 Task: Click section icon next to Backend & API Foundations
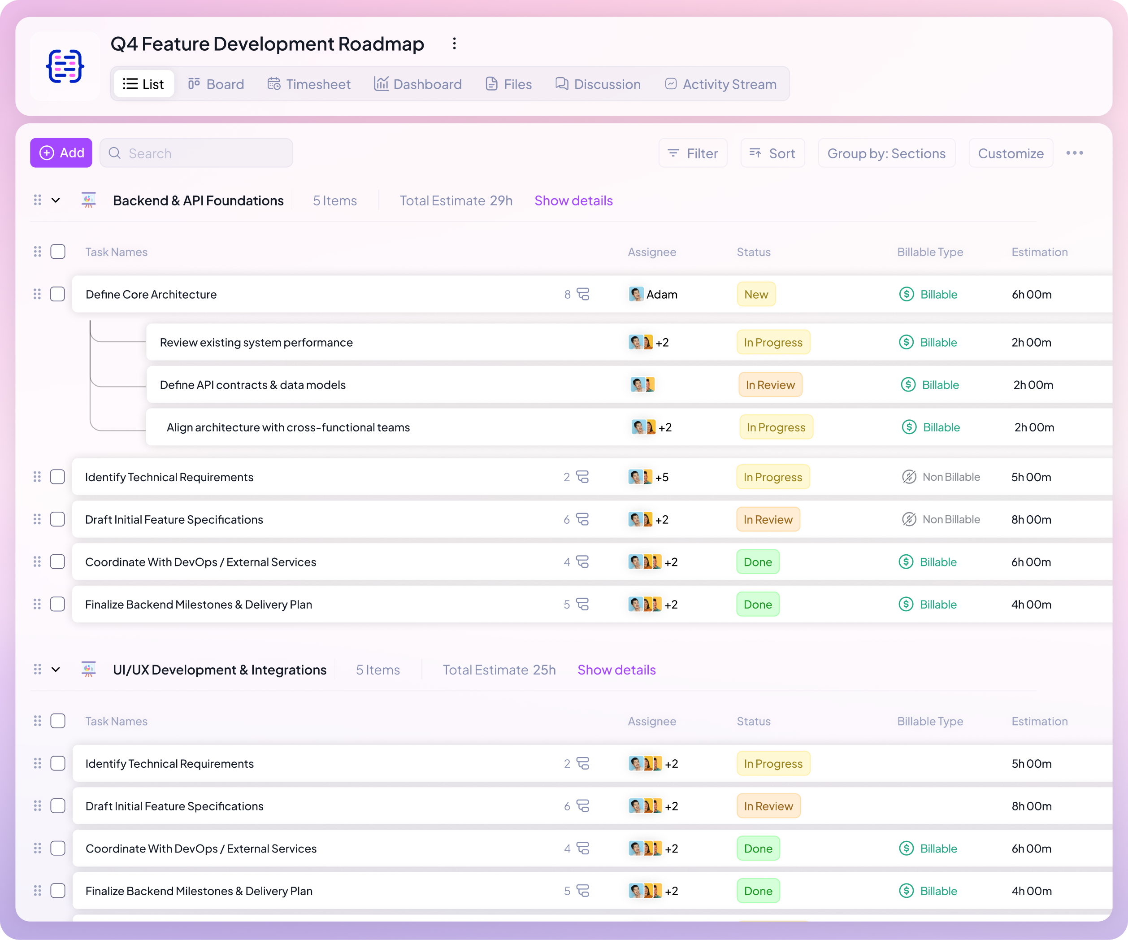(89, 200)
